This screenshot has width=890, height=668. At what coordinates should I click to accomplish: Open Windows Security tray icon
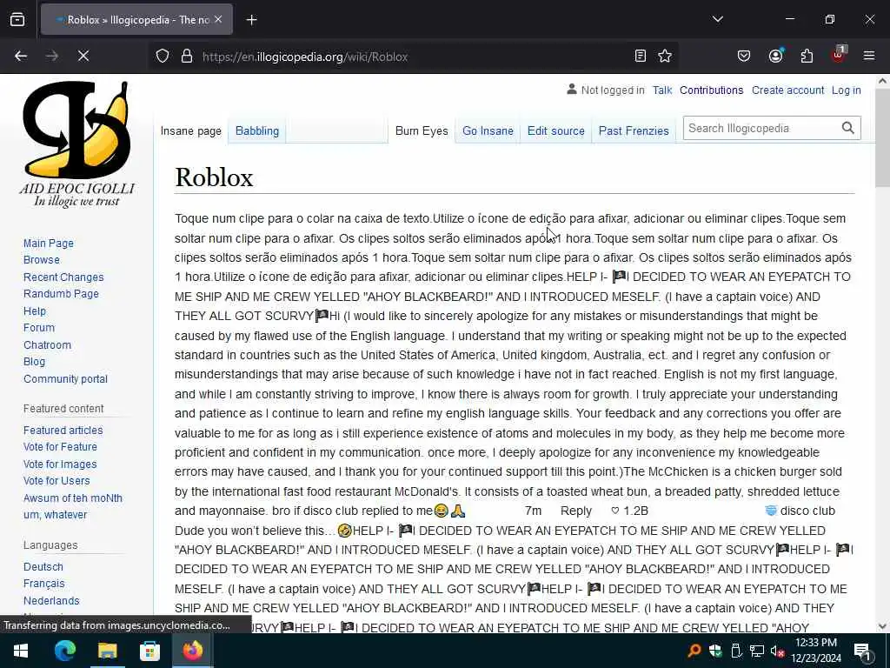click(x=715, y=651)
